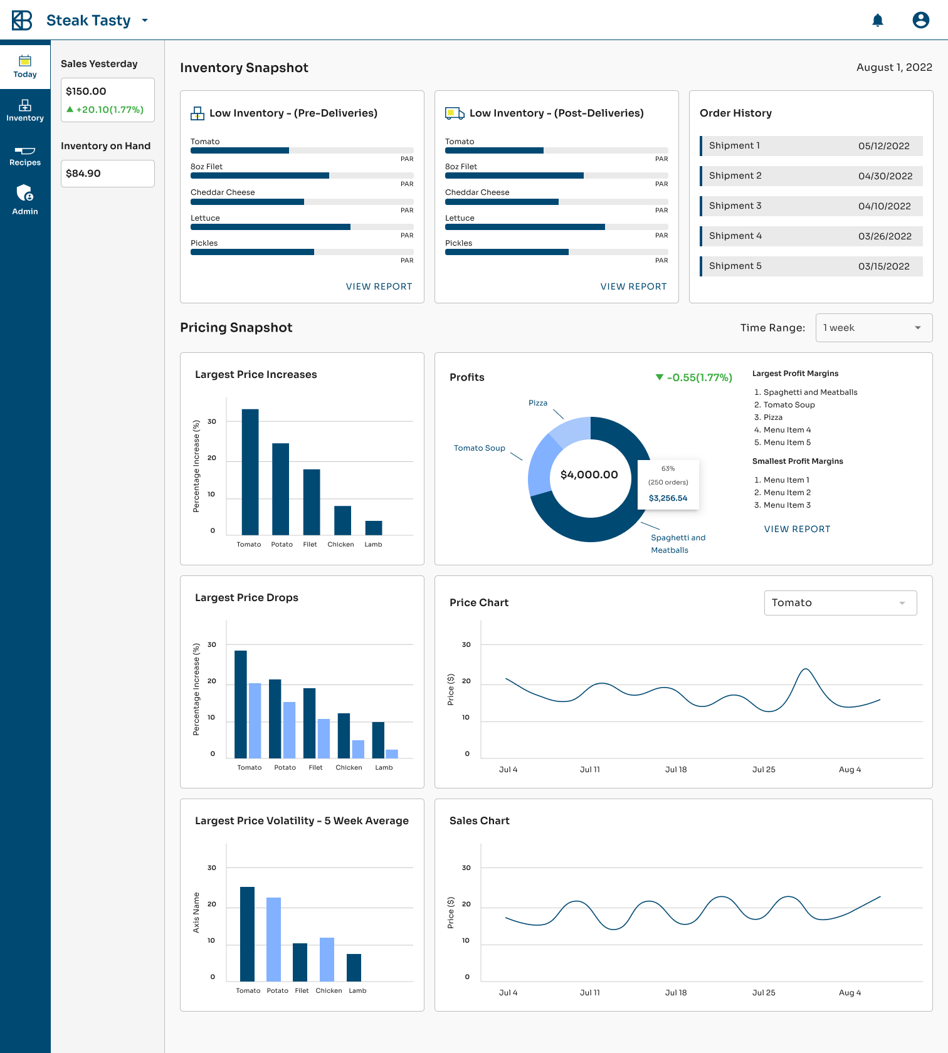The width and height of the screenshot is (948, 1053).
Task: Open the notifications bell
Action: pos(878,20)
